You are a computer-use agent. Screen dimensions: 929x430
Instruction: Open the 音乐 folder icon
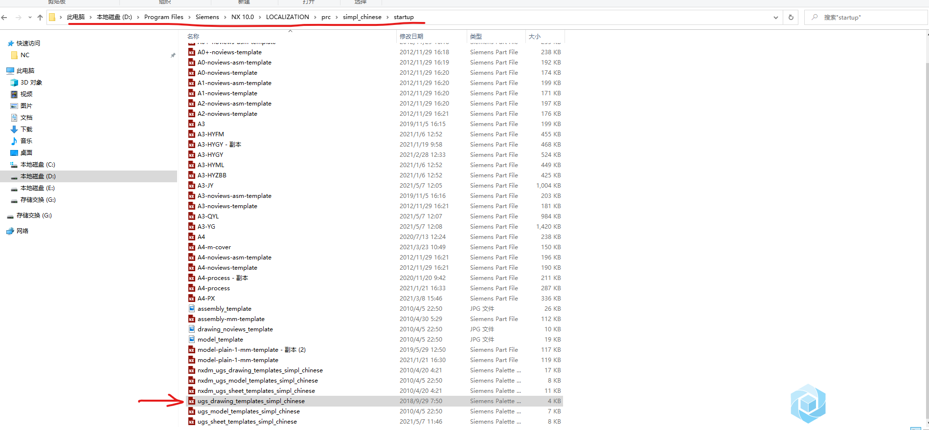click(x=14, y=141)
